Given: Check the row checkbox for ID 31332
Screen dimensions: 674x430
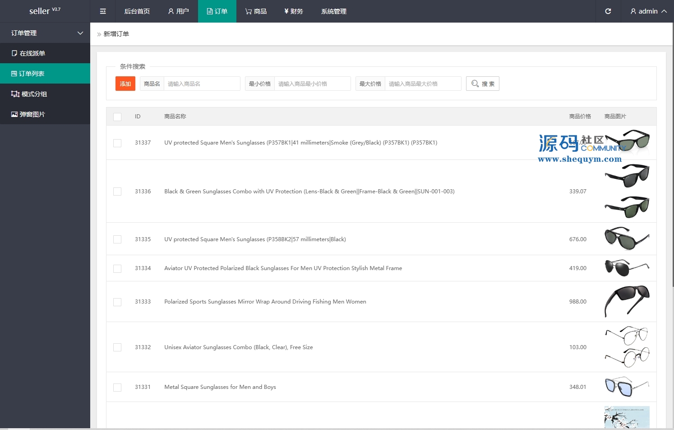Looking at the screenshot, I should [x=117, y=347].
